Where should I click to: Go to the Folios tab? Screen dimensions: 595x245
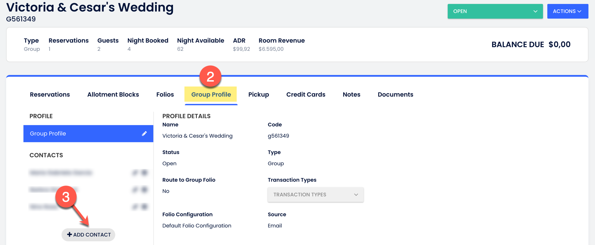coord(165,94)
